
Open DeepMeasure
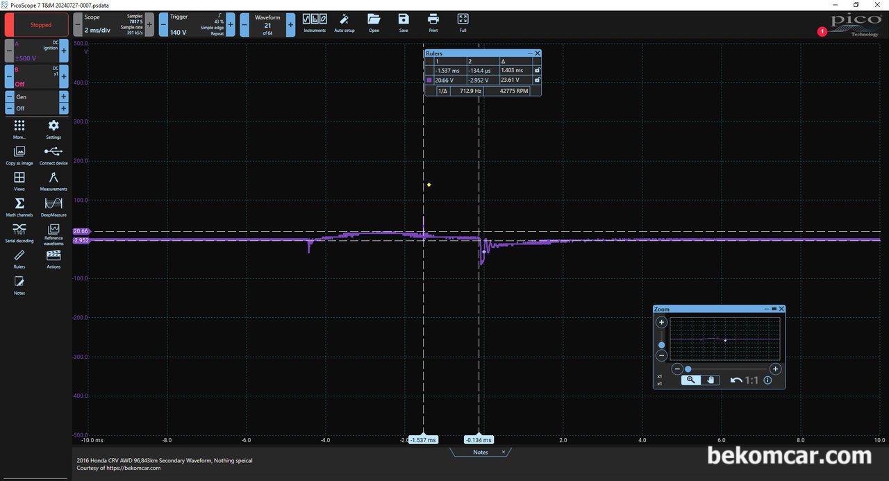tap(53, 207)
